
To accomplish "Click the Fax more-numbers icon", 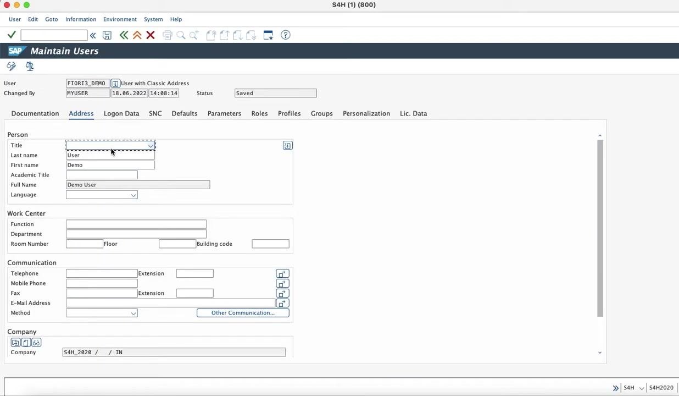I will (x=282, y=294).
